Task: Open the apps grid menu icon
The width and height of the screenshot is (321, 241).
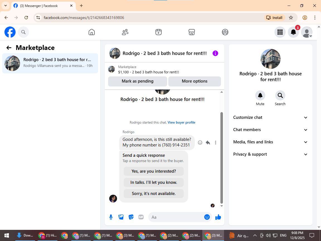Action: (x=280, y=32)
